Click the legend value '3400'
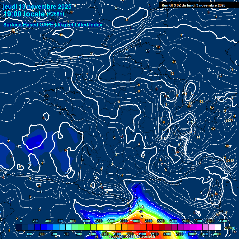Viewport: 239px width, 239px height. point(204,234)
